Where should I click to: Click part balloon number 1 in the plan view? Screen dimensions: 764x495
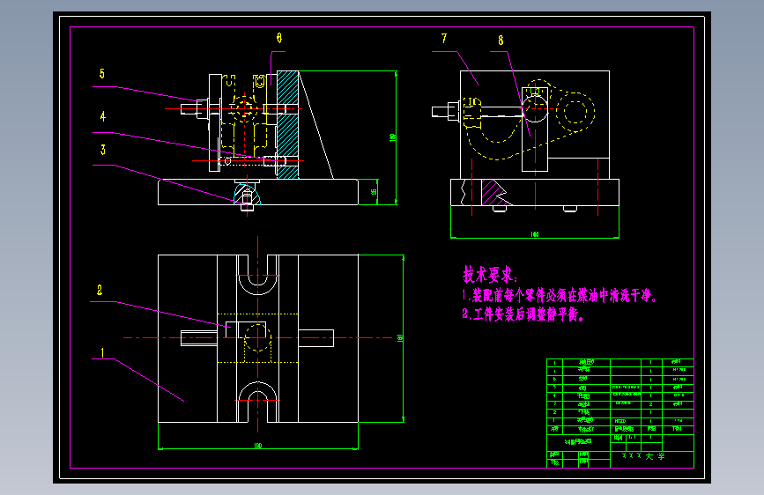(102, 352)
